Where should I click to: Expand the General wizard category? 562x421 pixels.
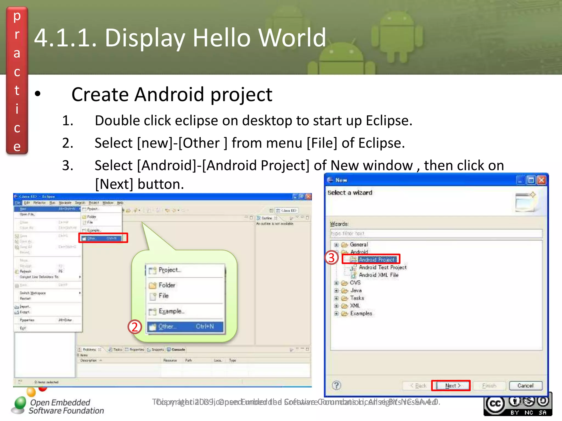point(336,245)
